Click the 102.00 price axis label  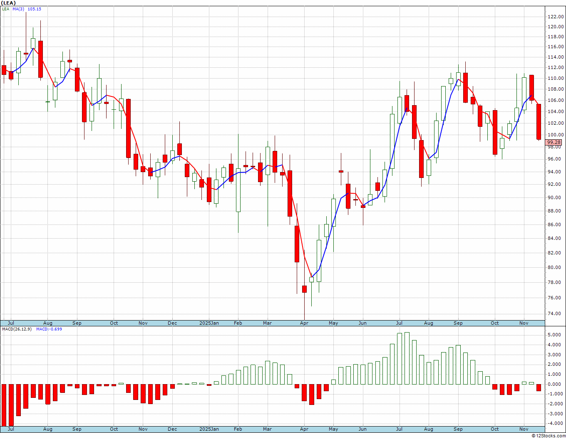coord(556,123)
